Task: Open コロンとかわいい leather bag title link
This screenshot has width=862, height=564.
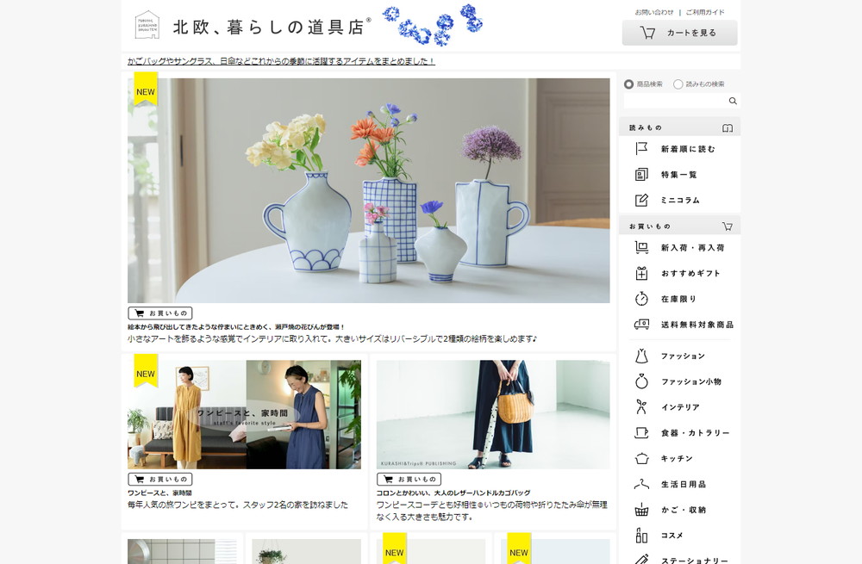Action: (453, 493)
